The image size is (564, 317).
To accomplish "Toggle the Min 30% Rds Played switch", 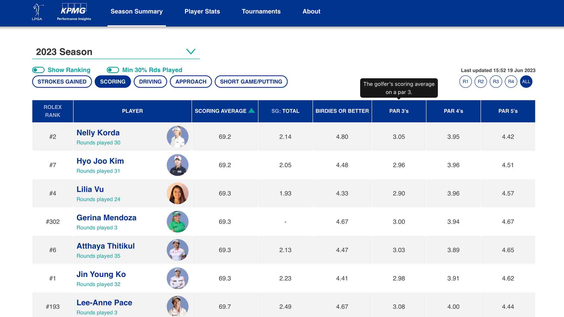I will pos(112,70).
